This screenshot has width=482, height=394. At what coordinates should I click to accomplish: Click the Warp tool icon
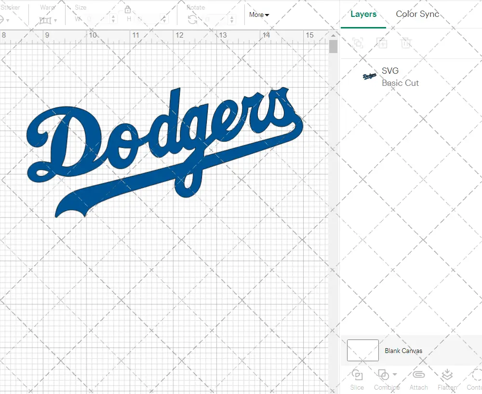45,21
